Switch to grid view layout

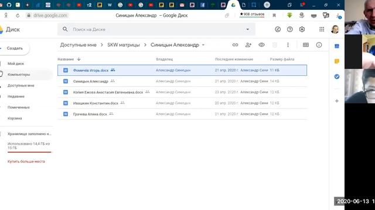click(306, 45)
